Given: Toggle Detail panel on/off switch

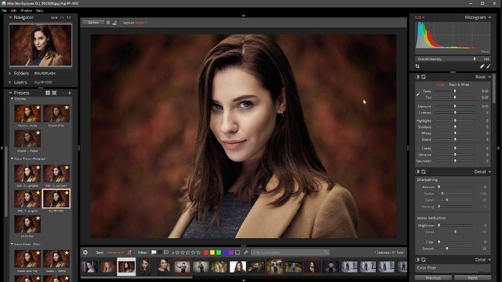Looking at the screenshot, I should coord(417,172).
